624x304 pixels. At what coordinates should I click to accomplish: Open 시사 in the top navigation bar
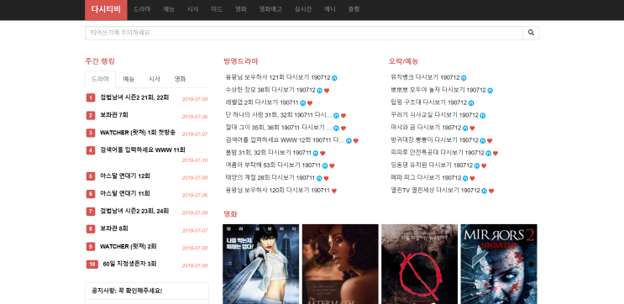(192, 9)
